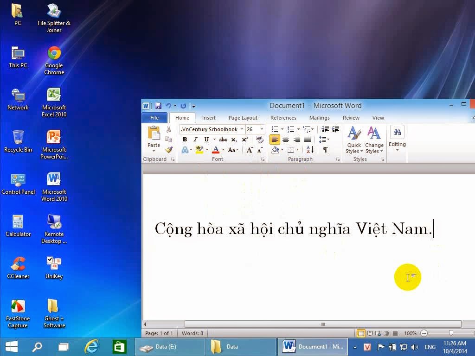Toggle Bold formatting
Image resolution: width=475 pixels, height=356 pixels.
point(185,140)
